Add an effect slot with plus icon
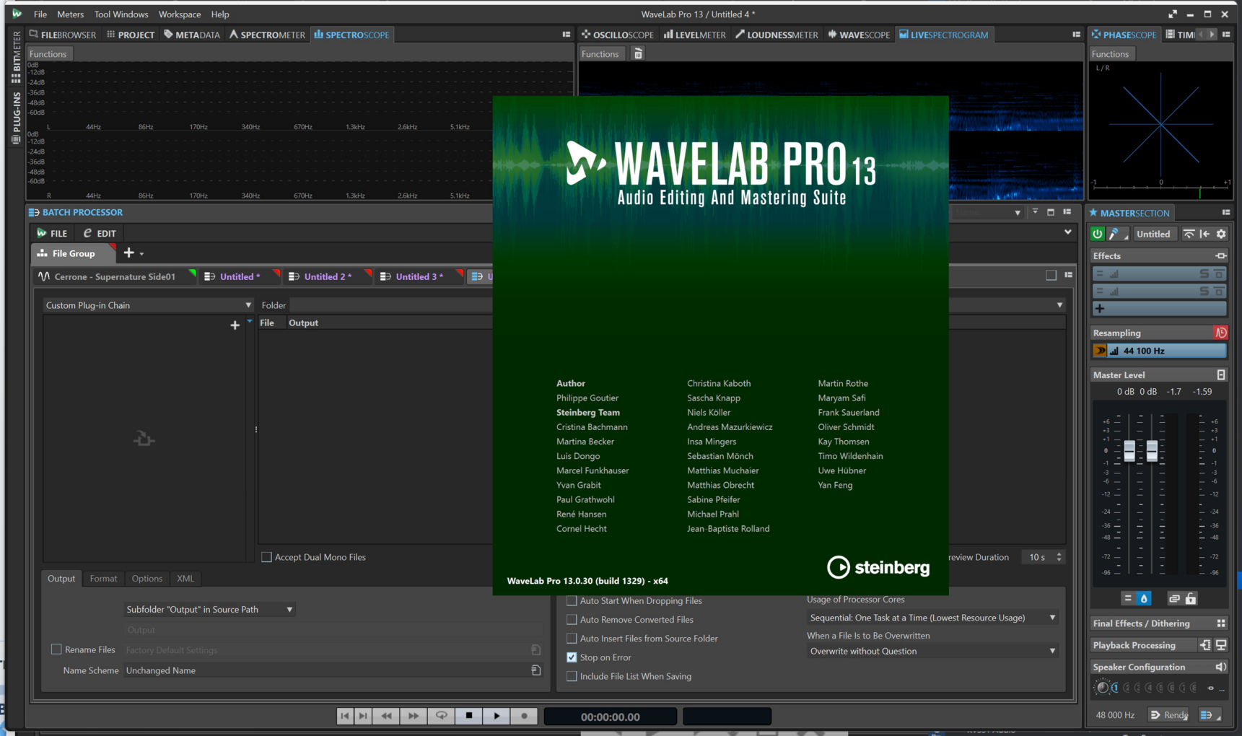The height and width of the screenshot is (736, 1242). pyautogui.click(x=1100, y=308)
